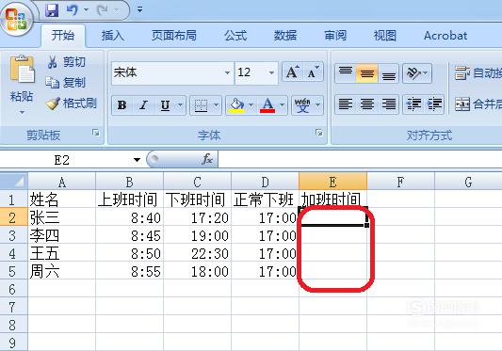Activate the 格式刷 format painter
Viewport: 502px width, 351px height.
[71, 104]
